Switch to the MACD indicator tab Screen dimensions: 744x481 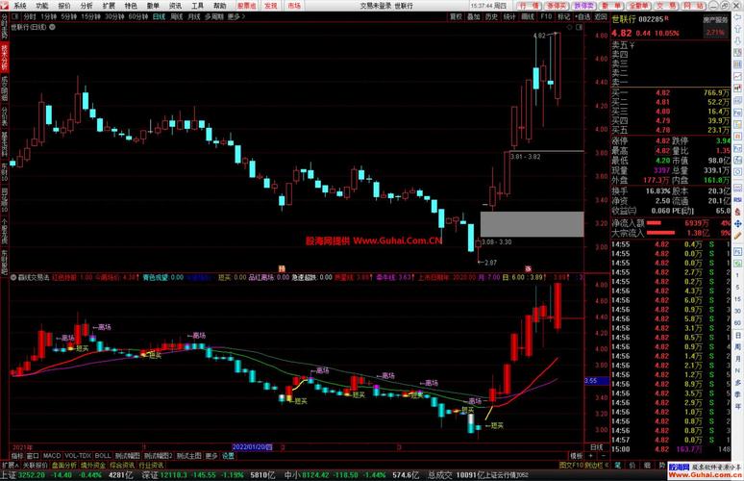tap(51, 455)
